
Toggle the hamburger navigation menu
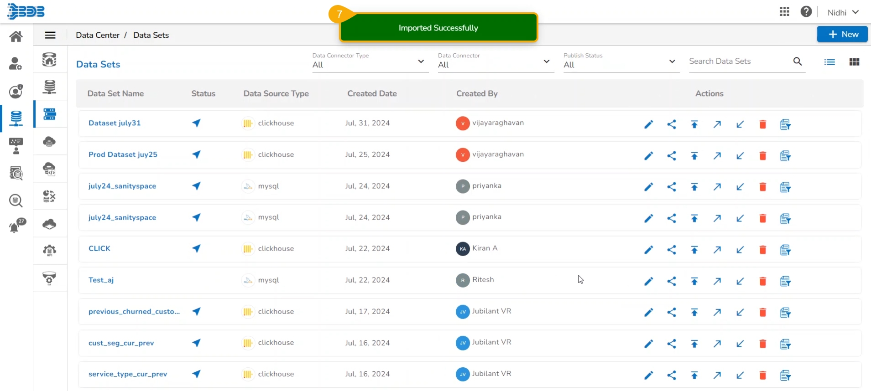(50, 35)
